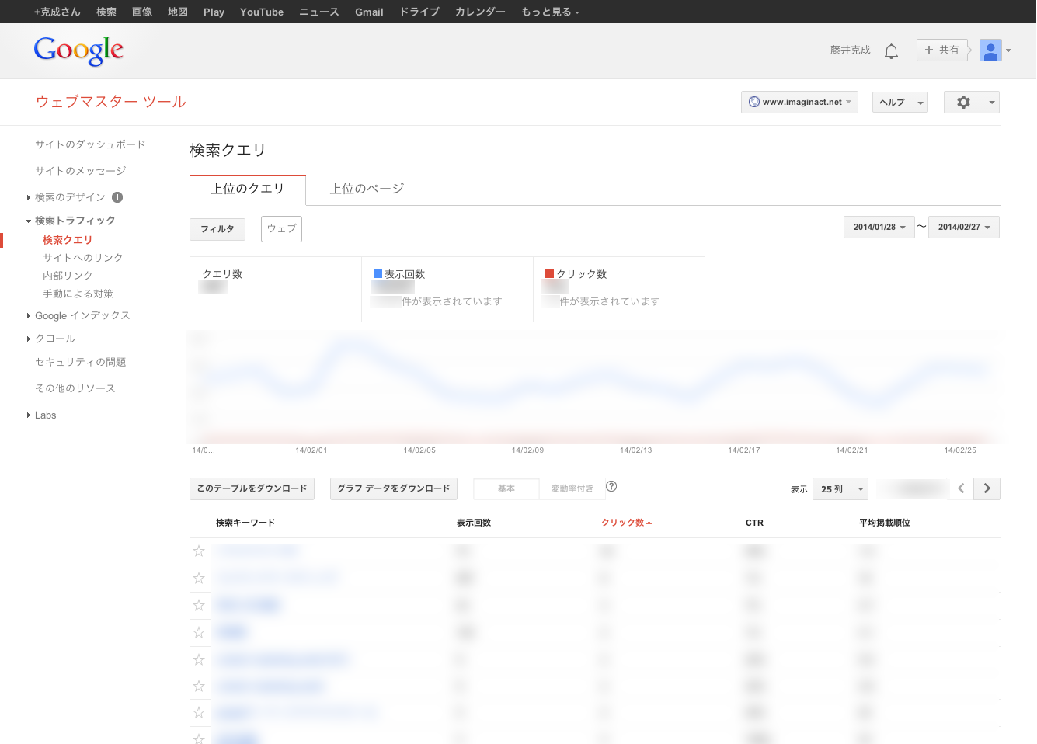Viewport: 1037px width, 744px height.
Task: Open +克成さん profile link
Action: (57, 12)
